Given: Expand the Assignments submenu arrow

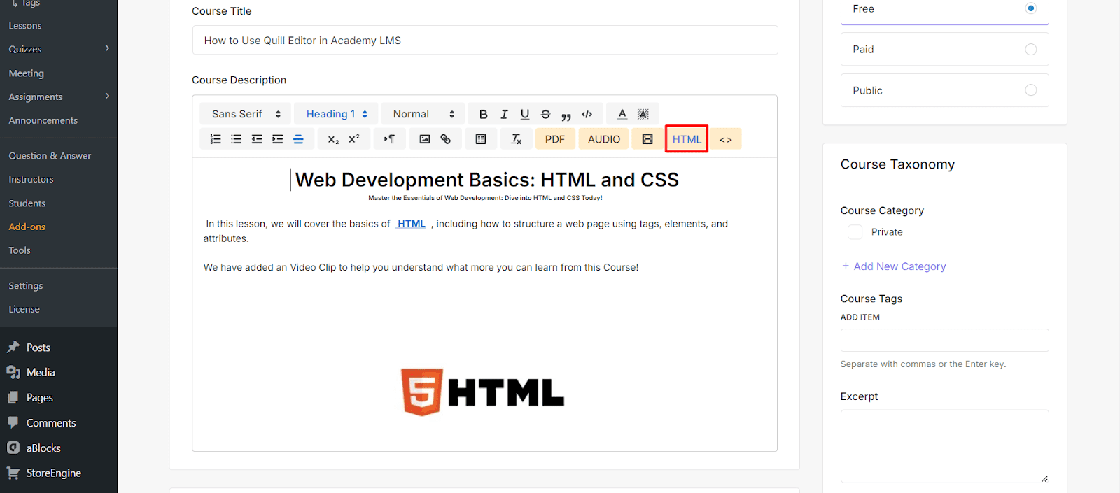Looking at the screenshot, I should (x=107, y=96).
